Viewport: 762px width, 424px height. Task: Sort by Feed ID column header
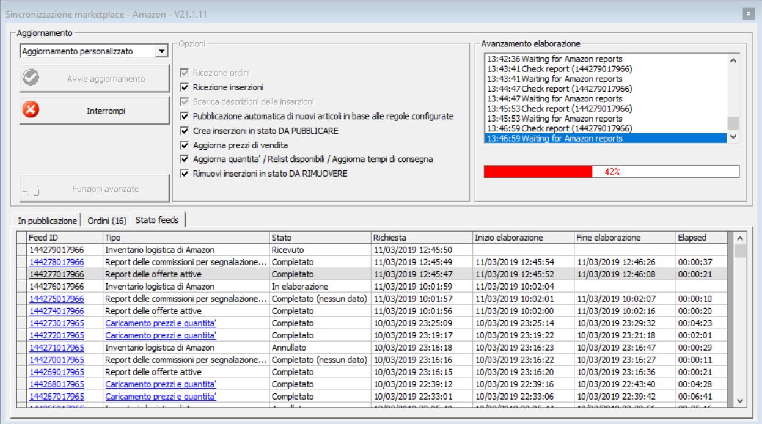[65, 238]
